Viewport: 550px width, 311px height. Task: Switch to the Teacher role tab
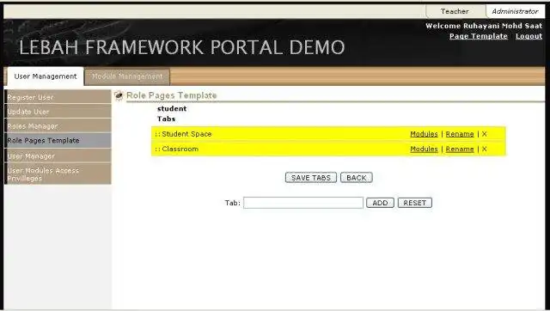coord(455,11)
